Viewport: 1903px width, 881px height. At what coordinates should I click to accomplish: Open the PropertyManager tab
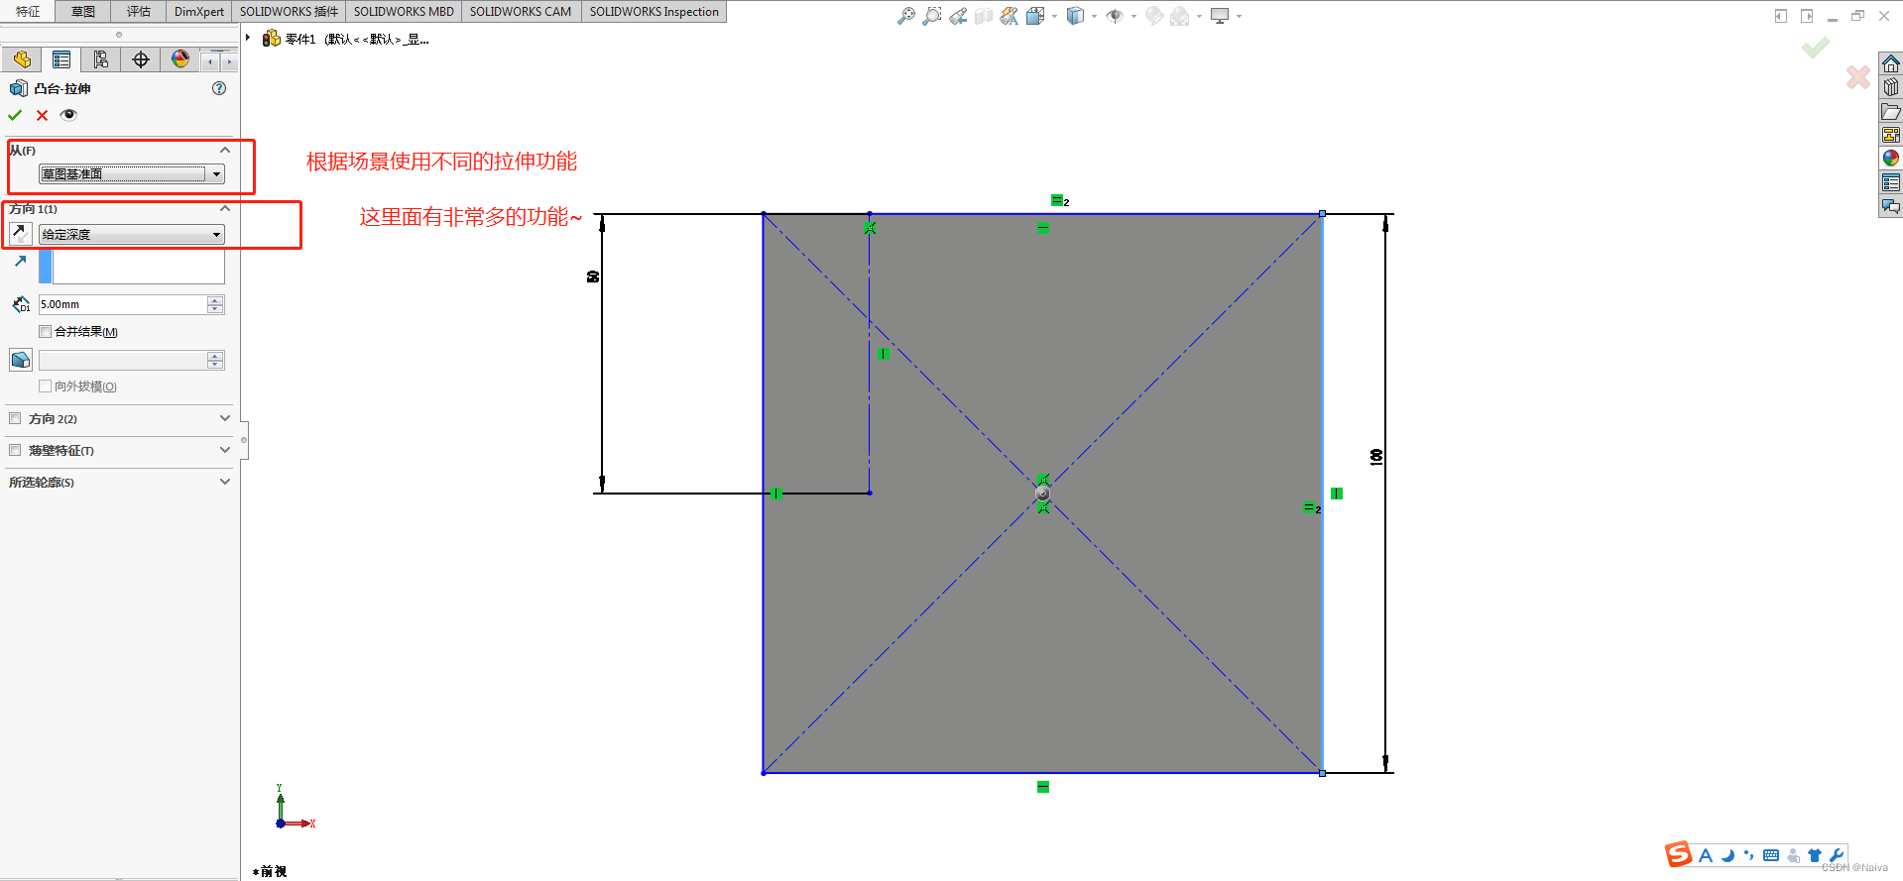tap(61, 59)
